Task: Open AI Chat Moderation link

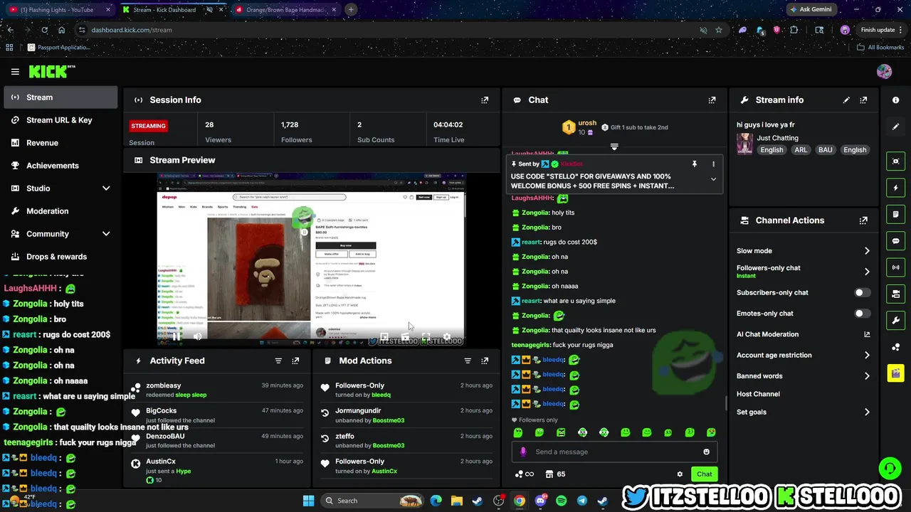Action: click(x=803, y=334)
